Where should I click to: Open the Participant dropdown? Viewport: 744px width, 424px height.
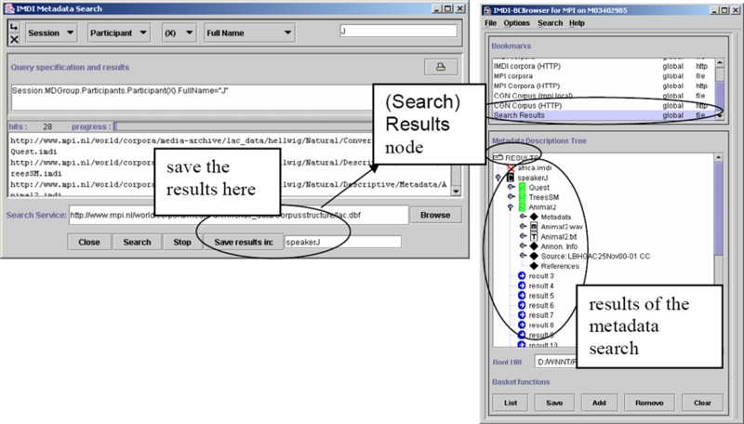[x=119, y=33]
